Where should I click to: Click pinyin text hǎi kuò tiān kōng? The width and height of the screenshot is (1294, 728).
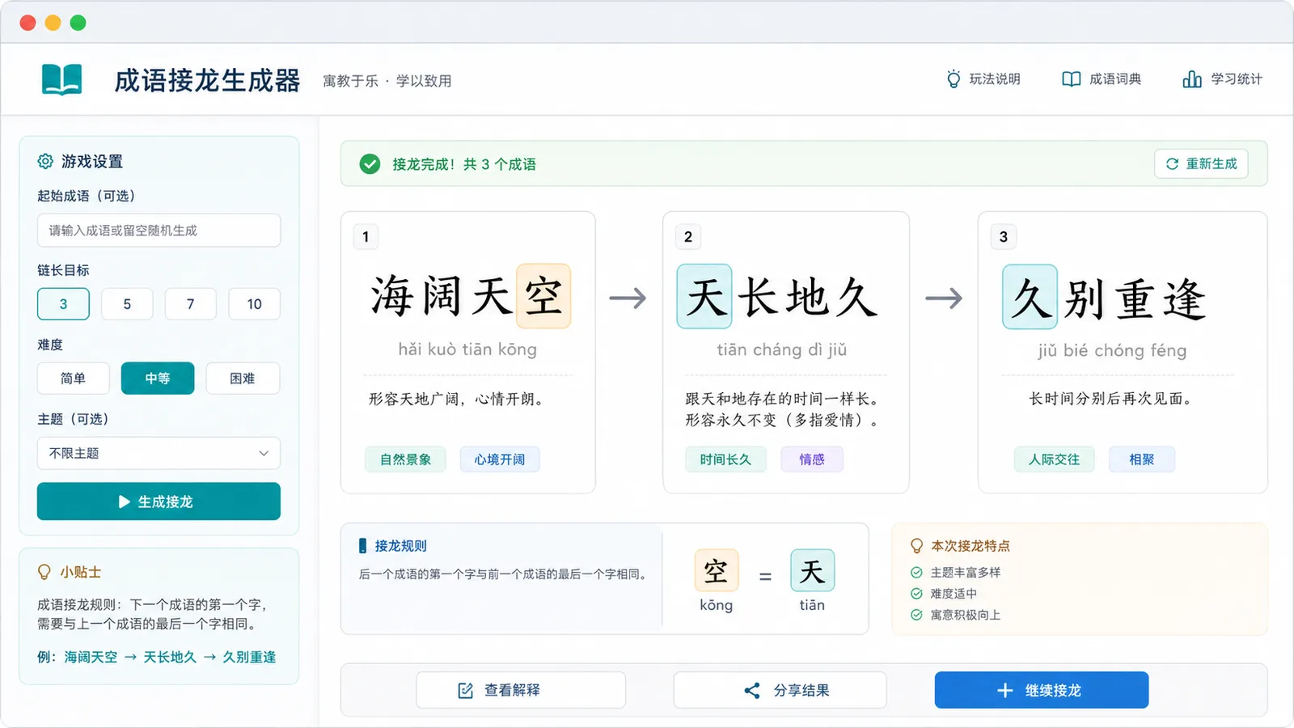coord(467,349)
